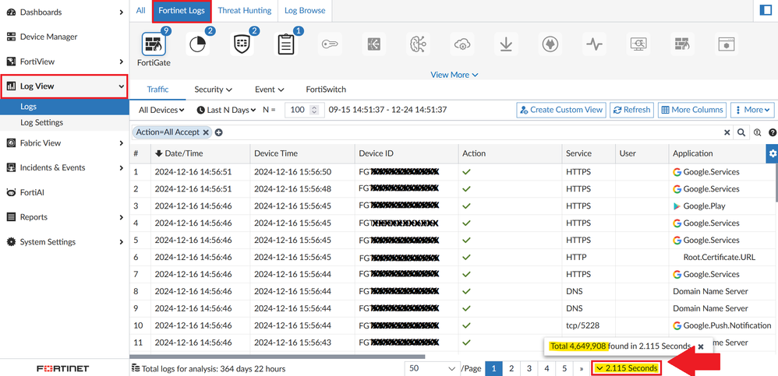778x376 pixels.
Task: Open the All Devices dropdown
Action: [161, 110]
